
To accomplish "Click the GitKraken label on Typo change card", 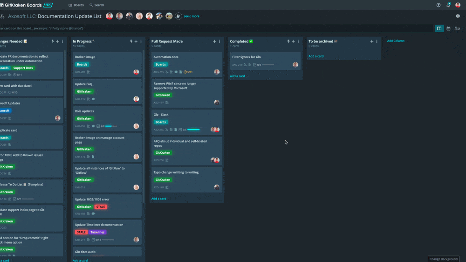I will point(163,180).
